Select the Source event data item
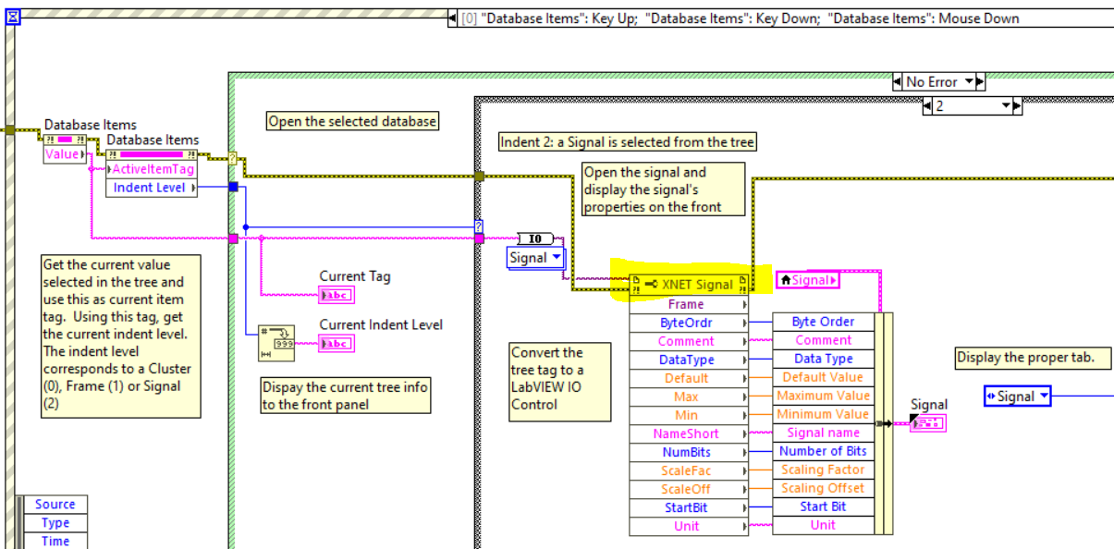This screenshot has height=549, width=1114. [55, 504]
